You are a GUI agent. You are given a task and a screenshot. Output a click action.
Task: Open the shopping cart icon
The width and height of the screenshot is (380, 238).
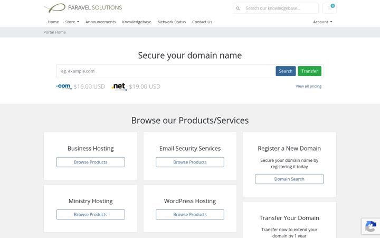pyautogui.click(x=329, y=8)
